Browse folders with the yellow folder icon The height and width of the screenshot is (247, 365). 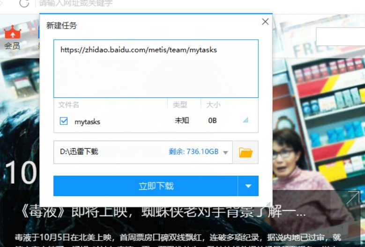click(x=246, y=153)
